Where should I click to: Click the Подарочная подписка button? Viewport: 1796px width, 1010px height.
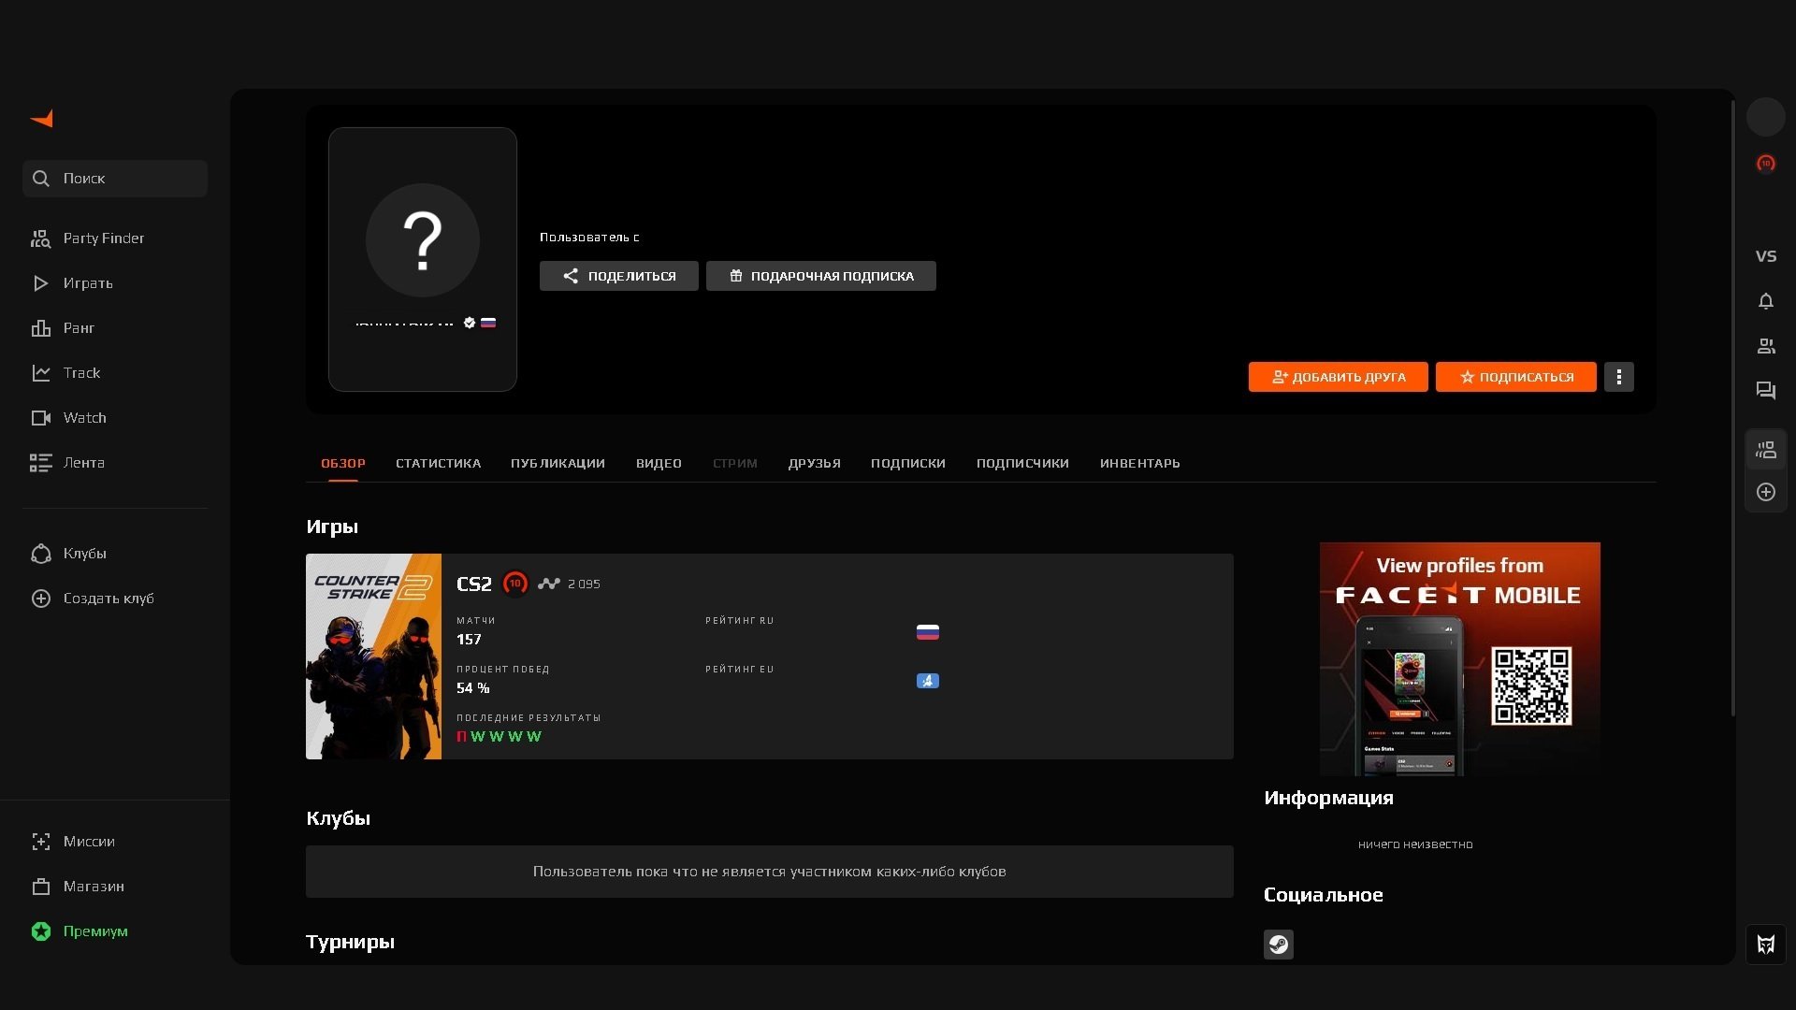pyautogui.click(x=820, y=276)
